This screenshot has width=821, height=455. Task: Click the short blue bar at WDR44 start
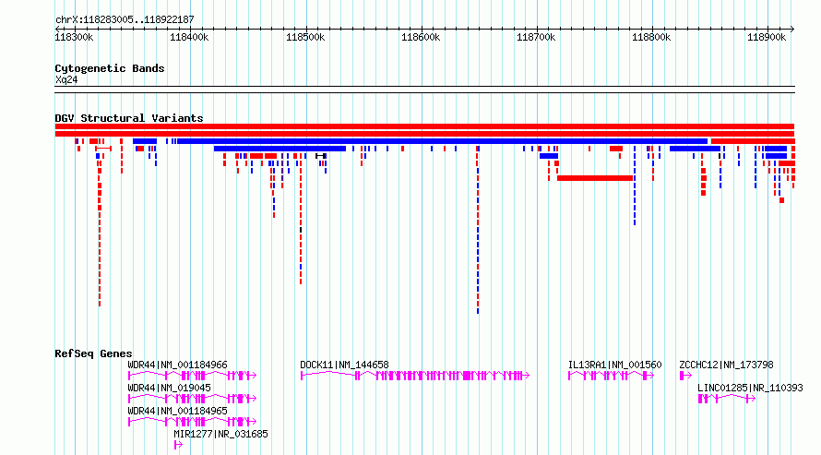pos(145,141)
